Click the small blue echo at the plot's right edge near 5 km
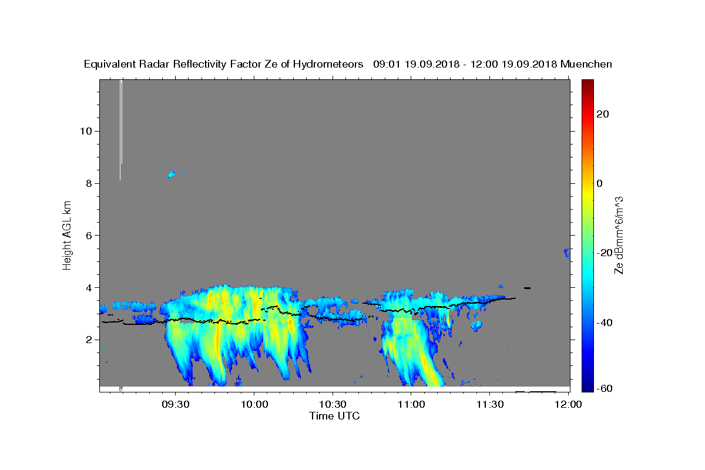 point(567,253)
